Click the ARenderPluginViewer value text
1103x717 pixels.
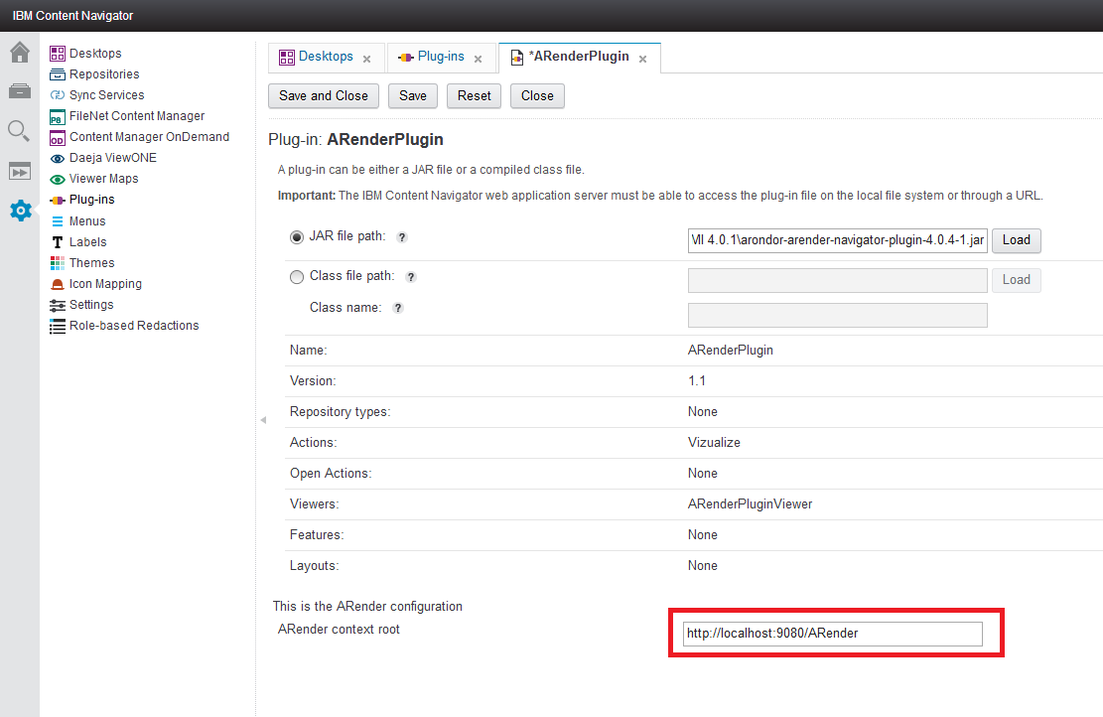click(750, 504)
